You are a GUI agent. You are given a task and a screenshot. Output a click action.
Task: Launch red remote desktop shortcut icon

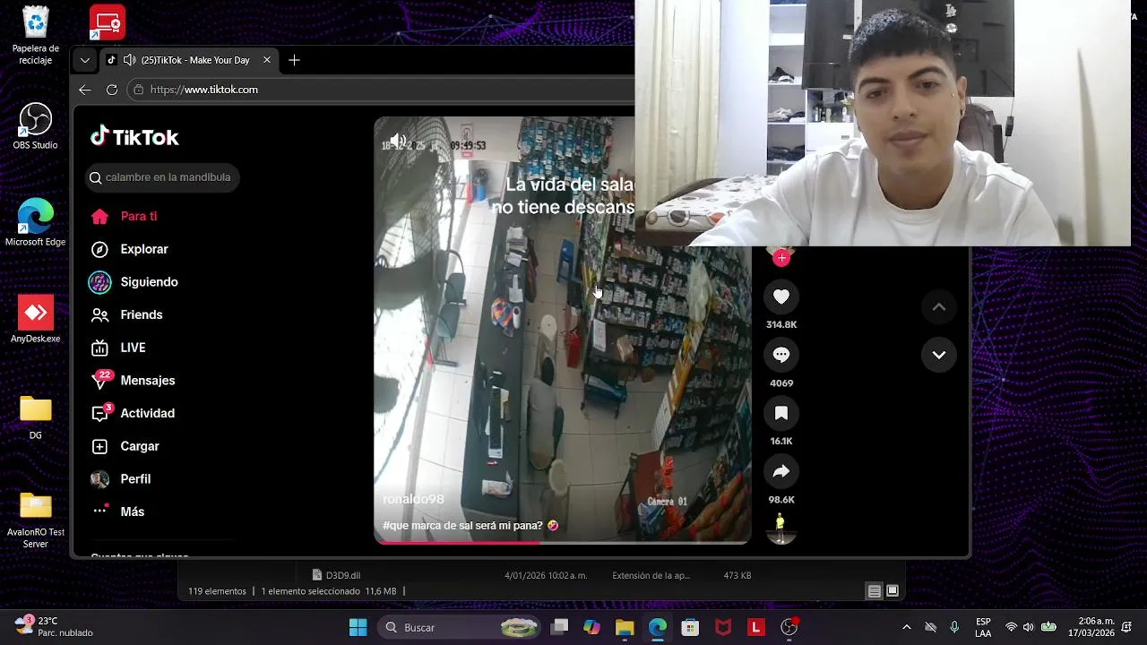[108, 22]
